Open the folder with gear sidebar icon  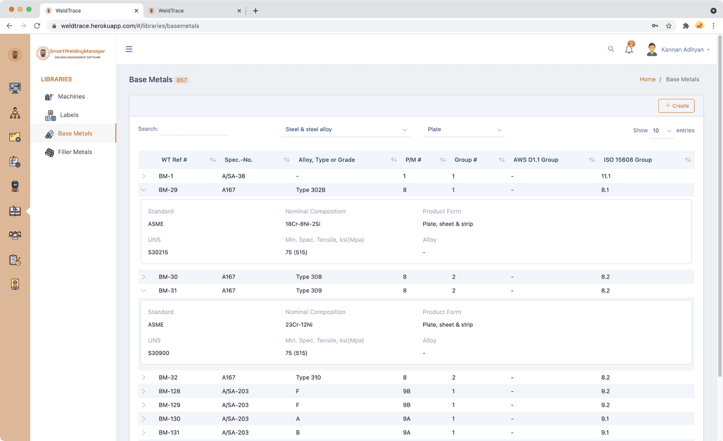pos(15,137)
